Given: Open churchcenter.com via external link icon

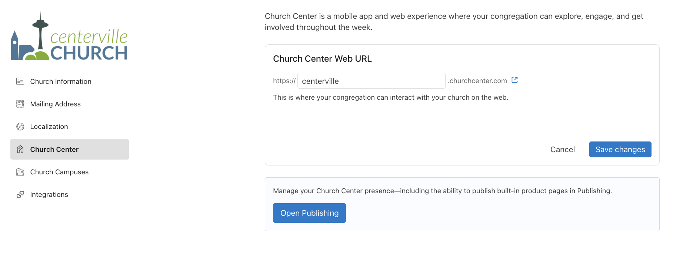Looking at the screenshot, I should (x=514, y=80).
